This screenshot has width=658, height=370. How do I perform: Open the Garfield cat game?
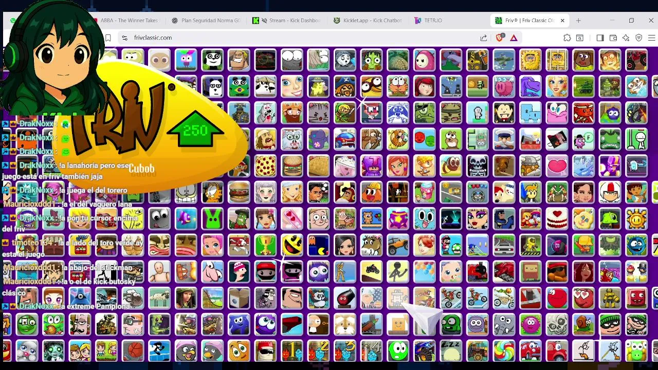(x=212, y=192)
